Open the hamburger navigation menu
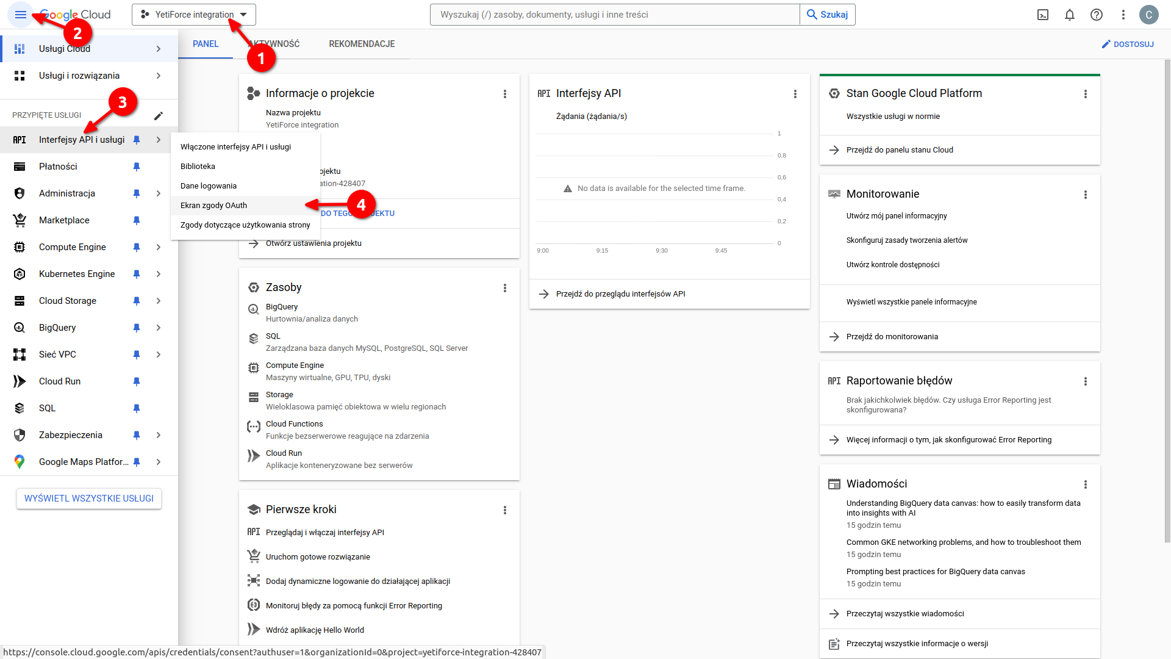Image resolution: width=1171 pixels, height=659 pixels. point(20,15)
